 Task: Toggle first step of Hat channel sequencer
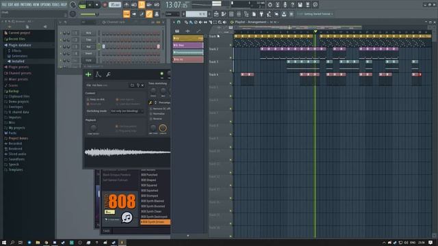[x=103, y=47]
